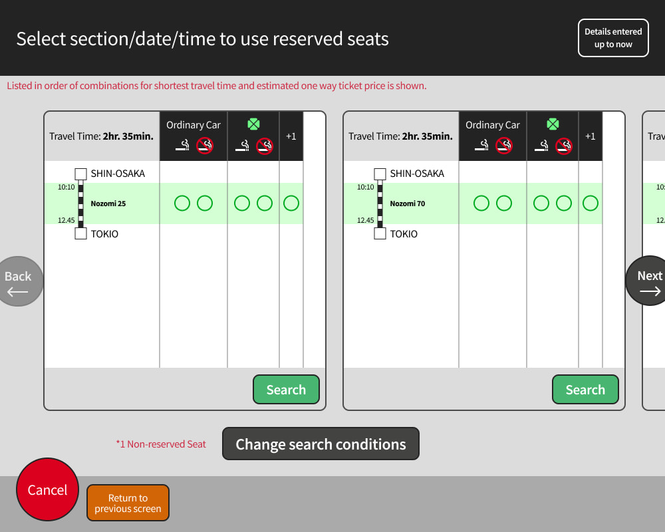Click TOKIO station marker in Nozomi 70 card
665x532 pixels.
coord(380,233)
